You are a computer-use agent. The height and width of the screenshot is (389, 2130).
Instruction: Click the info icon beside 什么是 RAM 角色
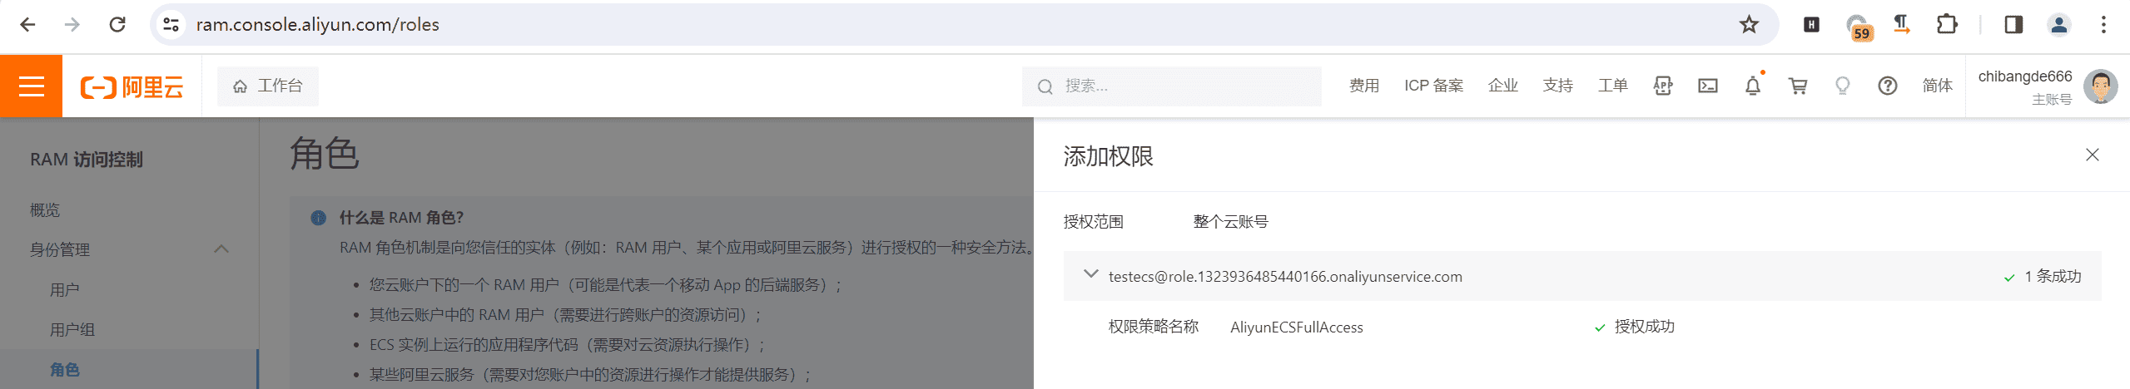[x=318, y=218]
